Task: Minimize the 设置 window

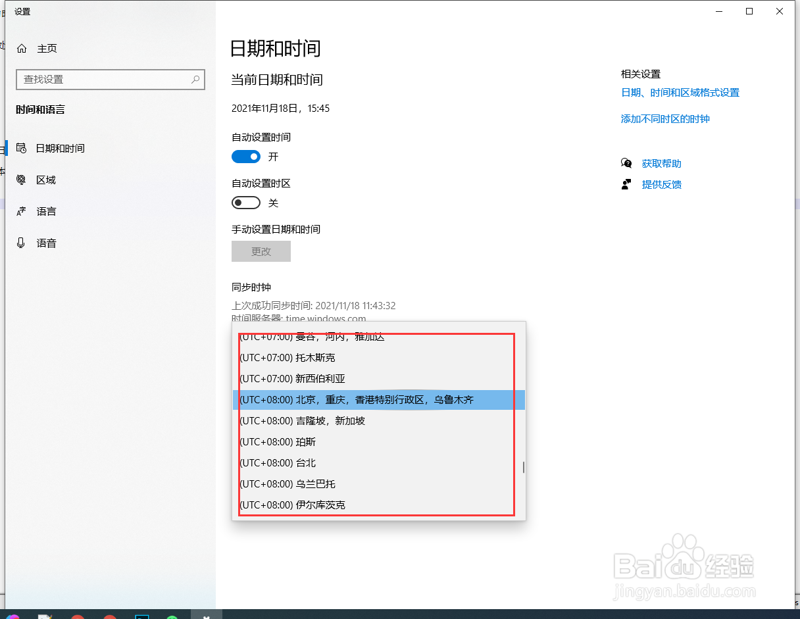Action: pos(719,11)
